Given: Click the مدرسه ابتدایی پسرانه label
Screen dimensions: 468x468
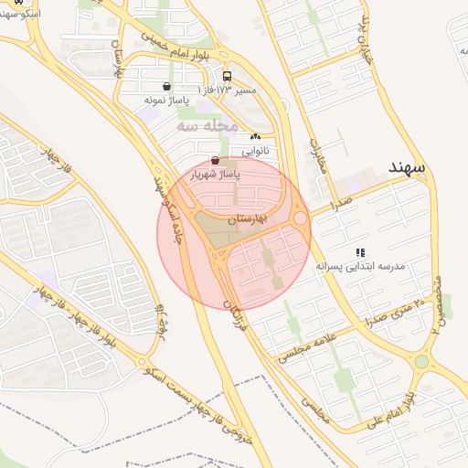Looking at the screenshot, I should (360, 267).
